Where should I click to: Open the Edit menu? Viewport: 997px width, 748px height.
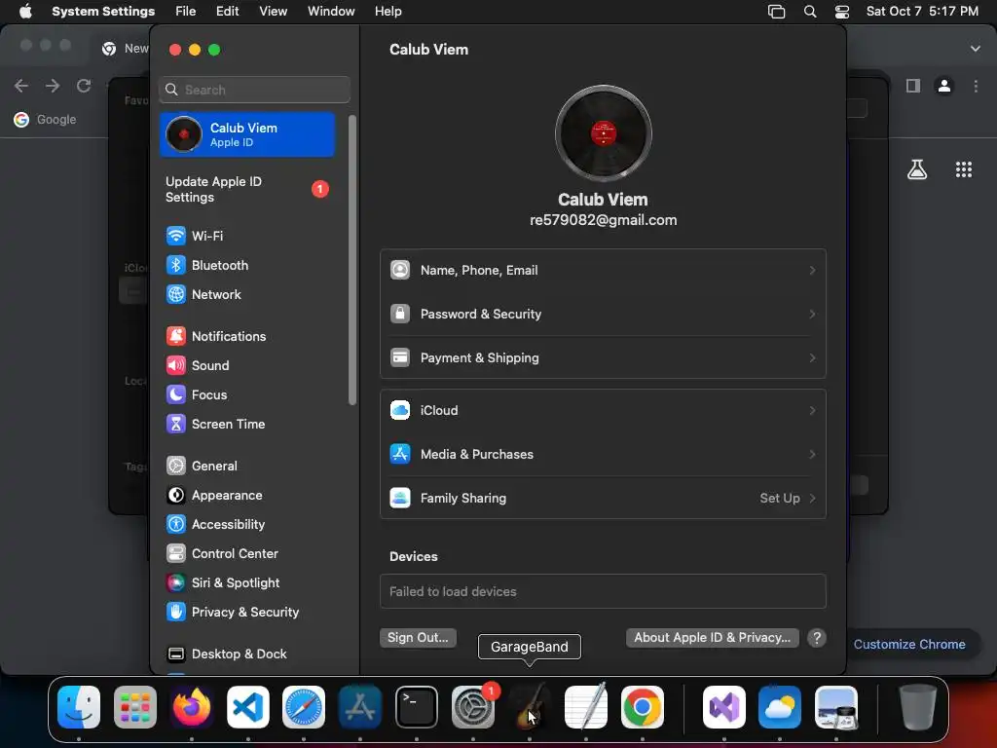(227, 11)
